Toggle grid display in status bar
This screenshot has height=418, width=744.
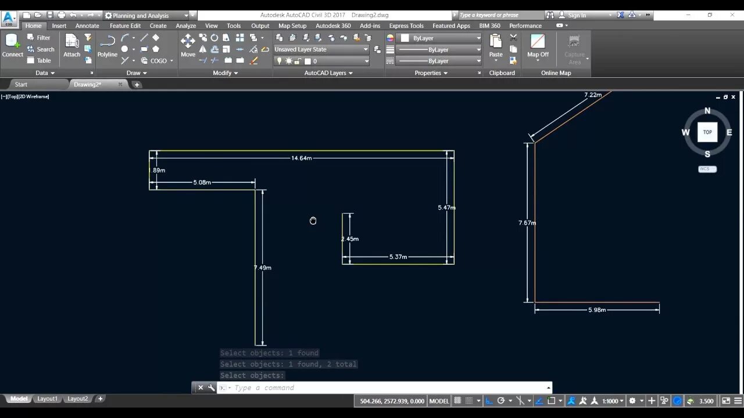coord(457,401)
